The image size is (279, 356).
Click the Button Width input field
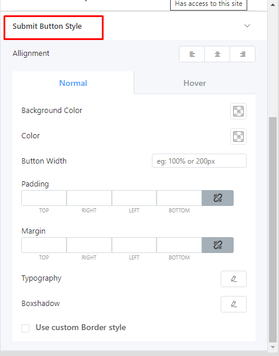[199, 161]
